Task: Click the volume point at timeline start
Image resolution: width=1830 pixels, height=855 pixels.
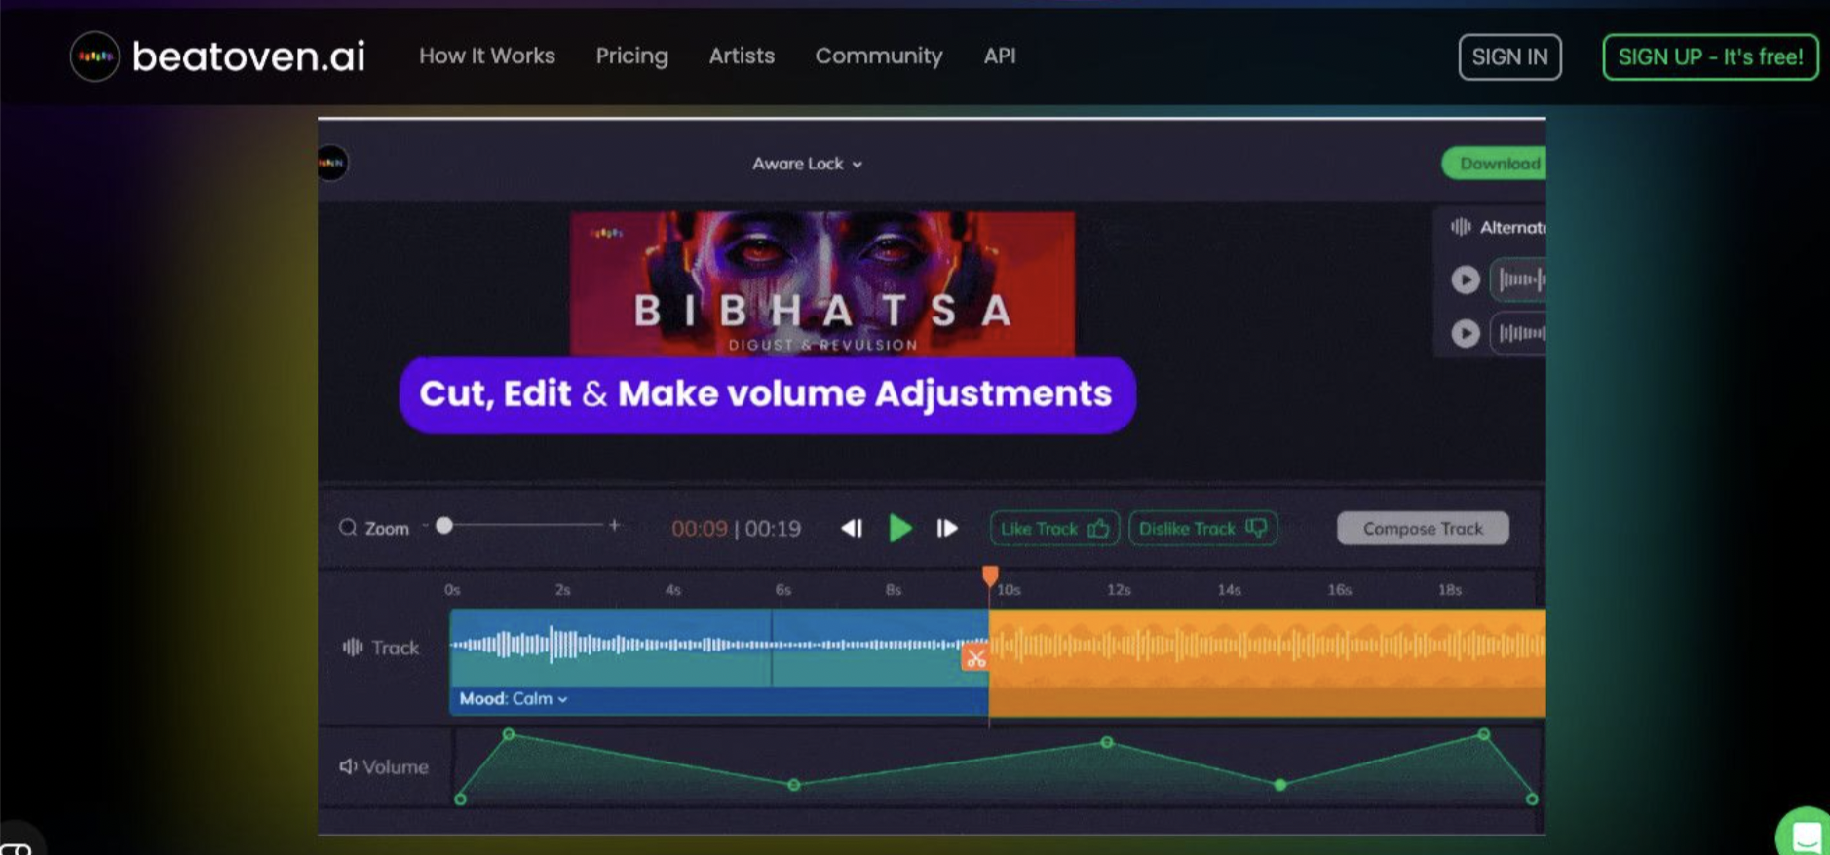Action: 460,799
